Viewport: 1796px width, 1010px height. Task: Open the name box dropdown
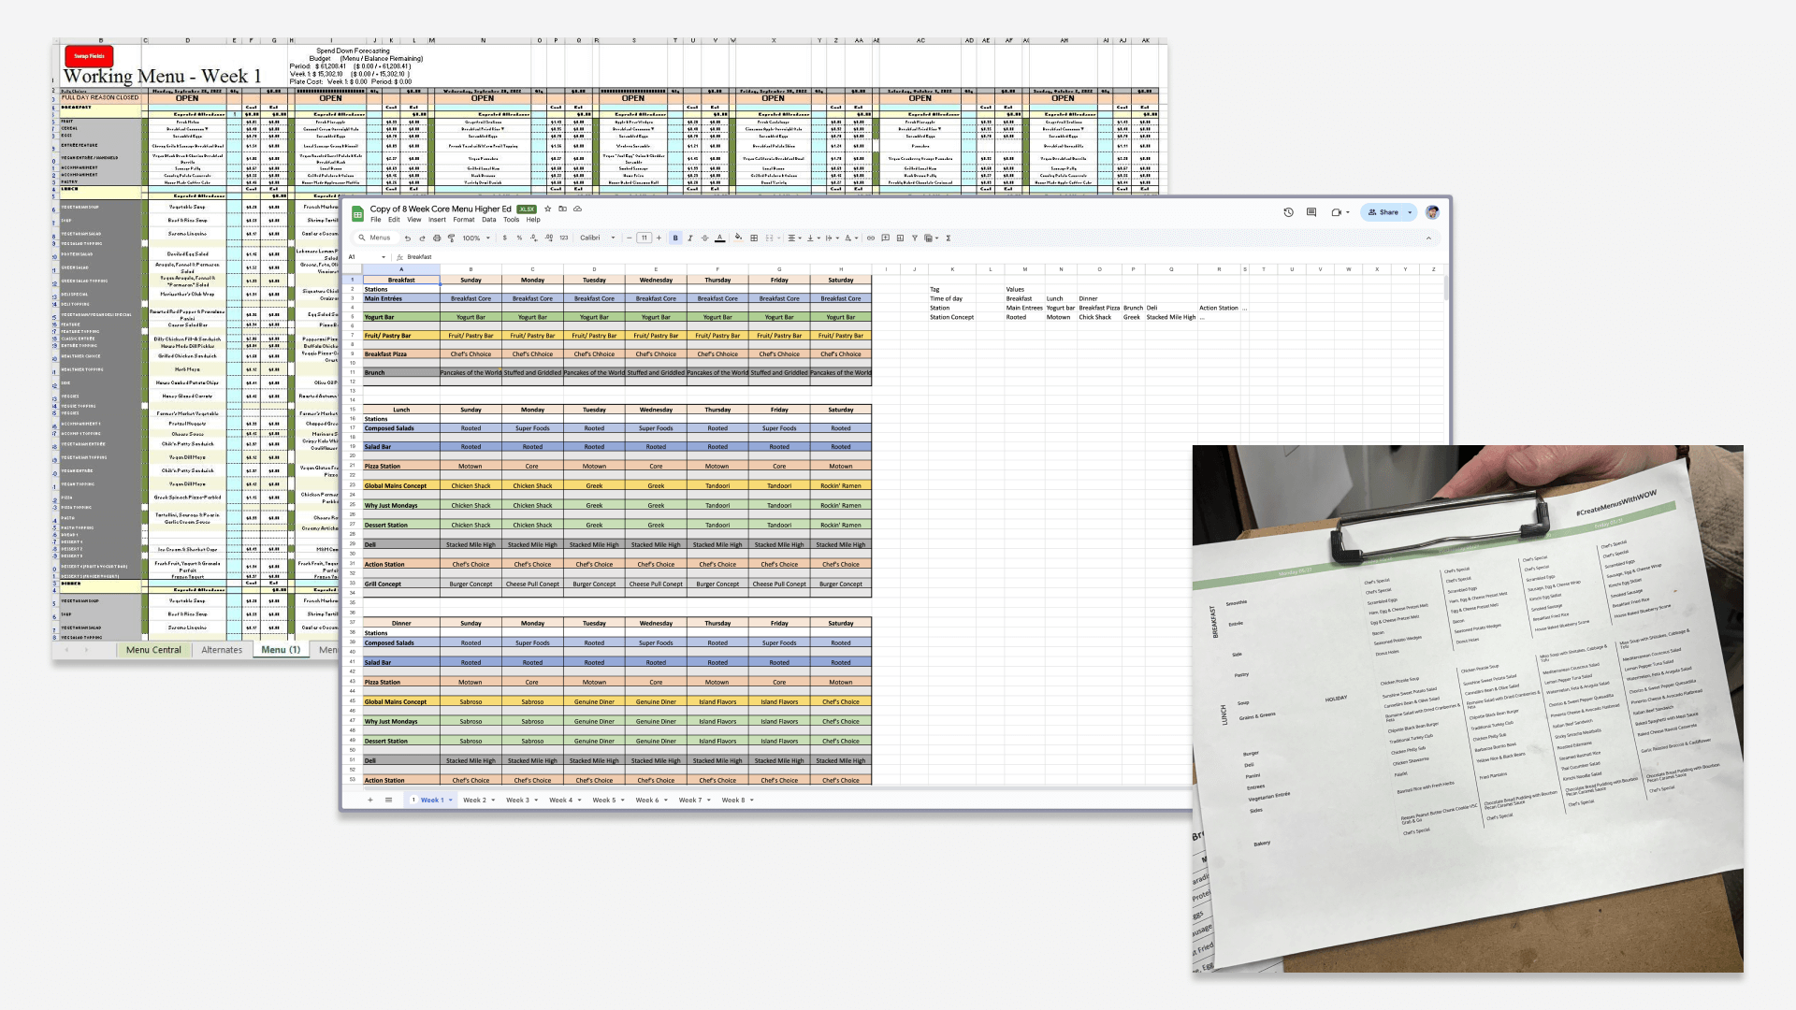[384, 257]
